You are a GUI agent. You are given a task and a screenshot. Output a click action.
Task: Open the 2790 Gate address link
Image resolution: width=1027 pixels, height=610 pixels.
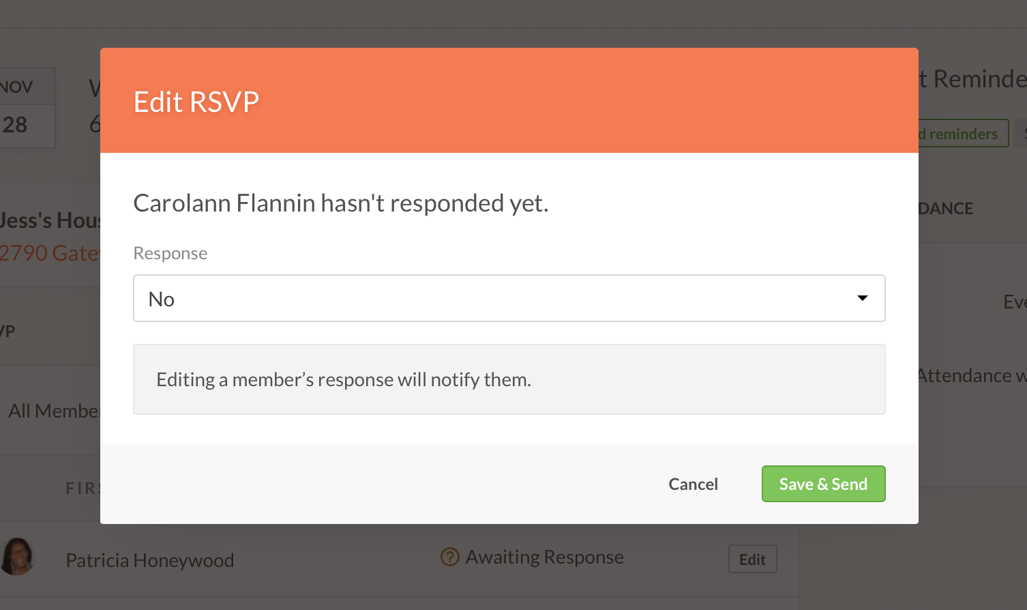tap(50, 253)
